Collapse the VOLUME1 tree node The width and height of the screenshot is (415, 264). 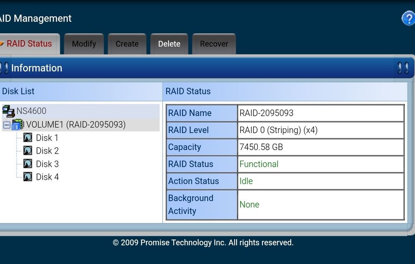click(7, 125)
